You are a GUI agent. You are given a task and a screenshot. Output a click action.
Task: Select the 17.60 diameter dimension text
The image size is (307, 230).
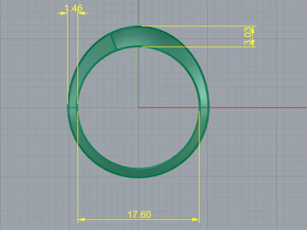point(139,215)
